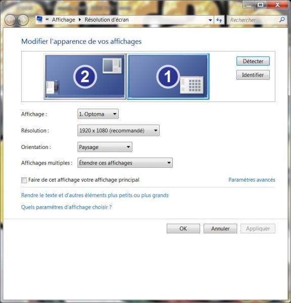The image size is (291, 303).
Task: Click the Back navigation arrow
Action: (10, 20)
